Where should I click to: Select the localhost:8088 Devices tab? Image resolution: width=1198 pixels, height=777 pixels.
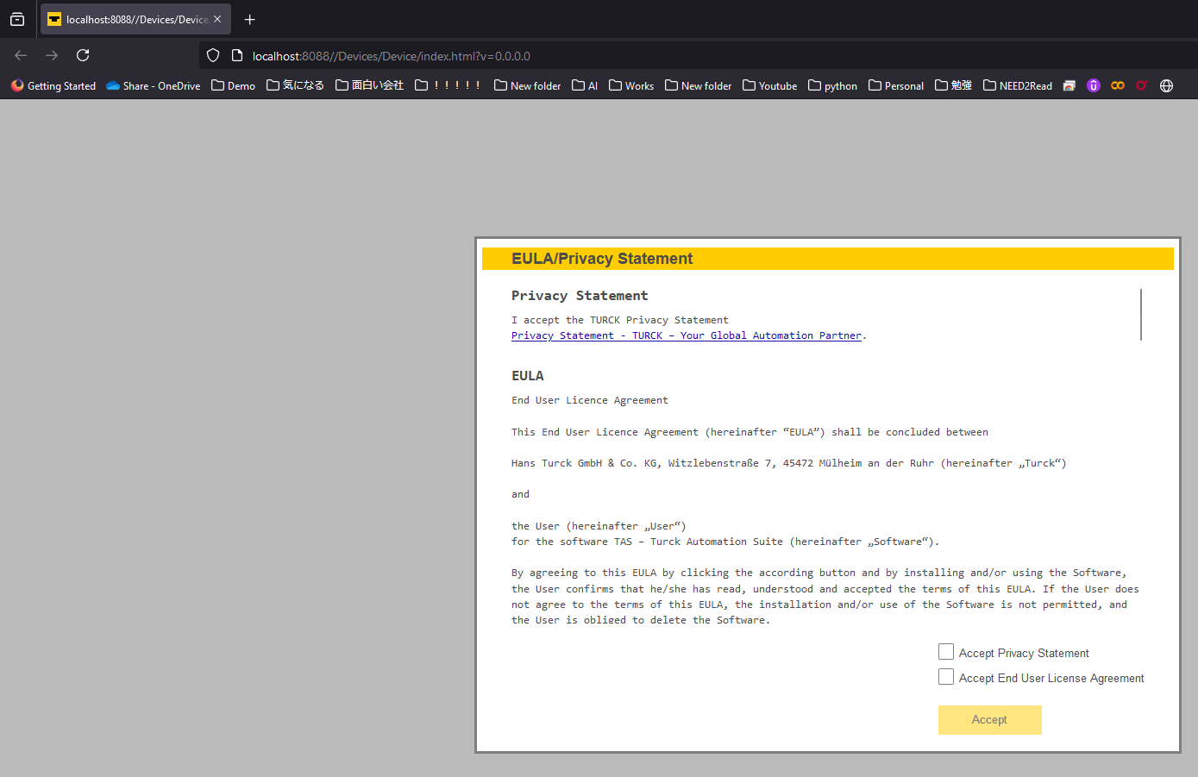coord(135,19)
